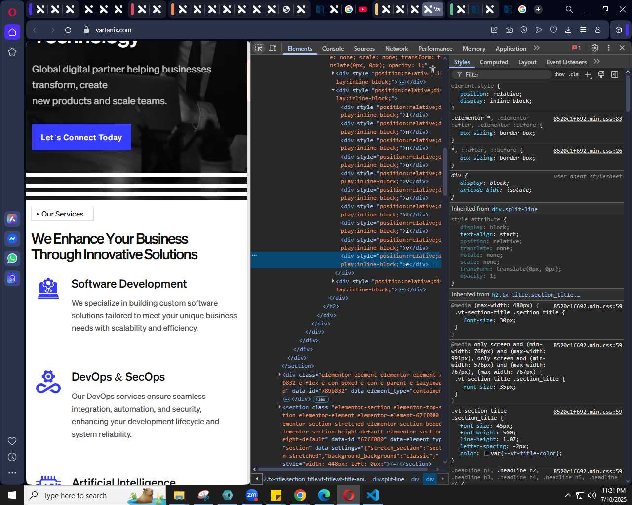
Task: Show more Styles pane tabs chevron after Event Listeners
Action: 597,62
